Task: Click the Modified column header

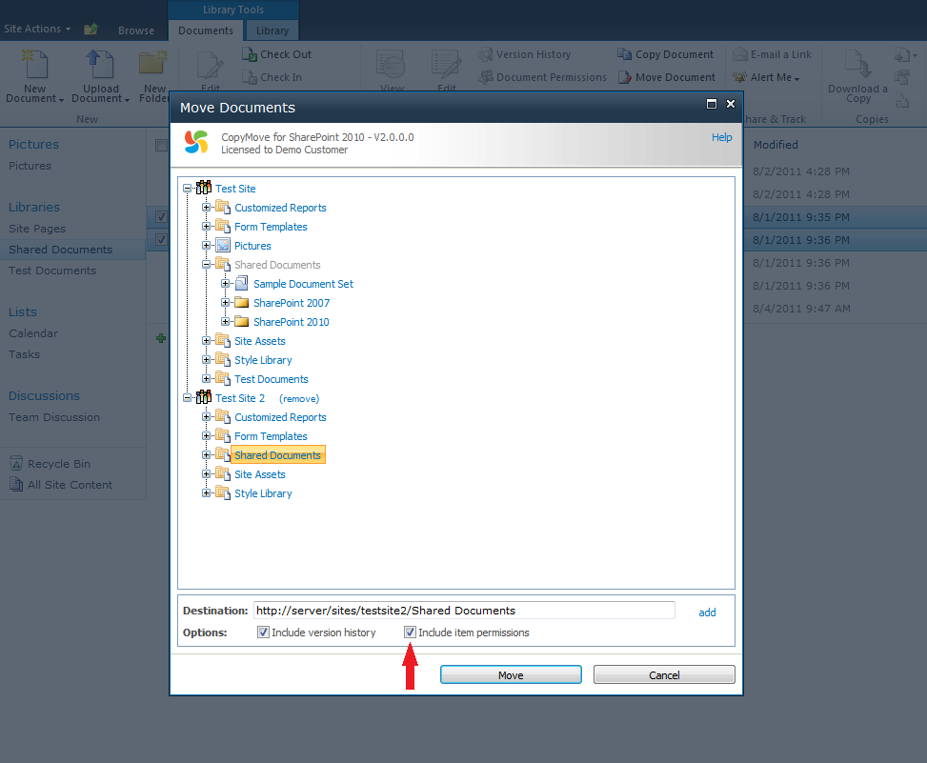Action: tap(776, 145)
